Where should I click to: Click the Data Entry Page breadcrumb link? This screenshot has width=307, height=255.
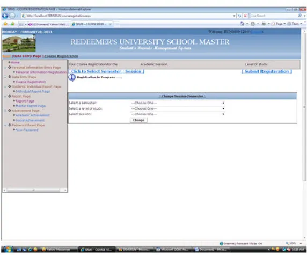pos(27,56)
